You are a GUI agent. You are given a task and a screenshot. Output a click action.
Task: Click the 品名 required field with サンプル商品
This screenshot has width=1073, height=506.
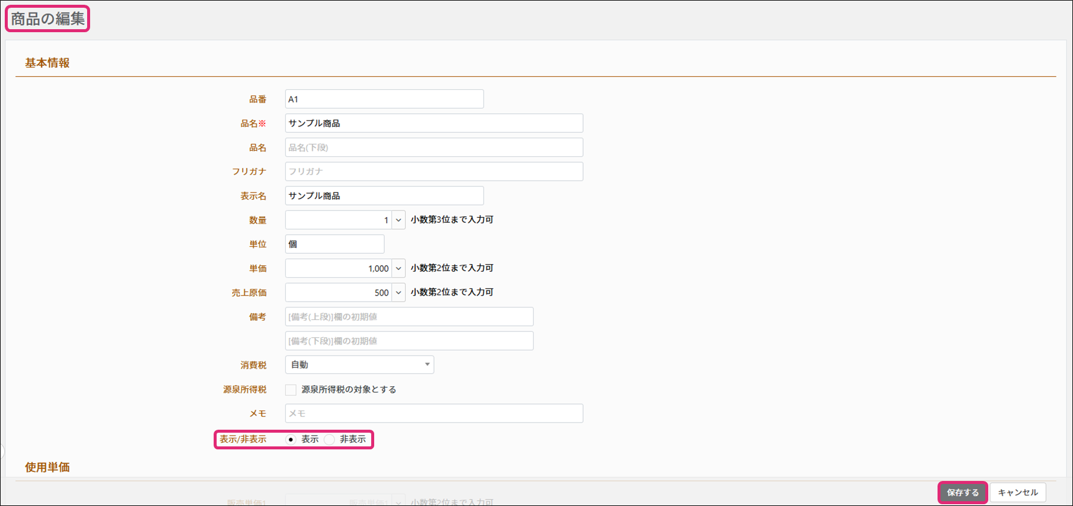[x=433, y=123]
